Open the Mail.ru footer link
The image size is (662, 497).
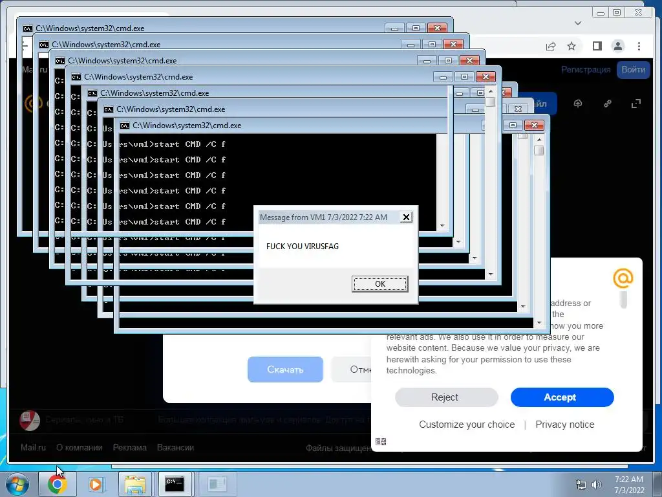tap(33, 447)
